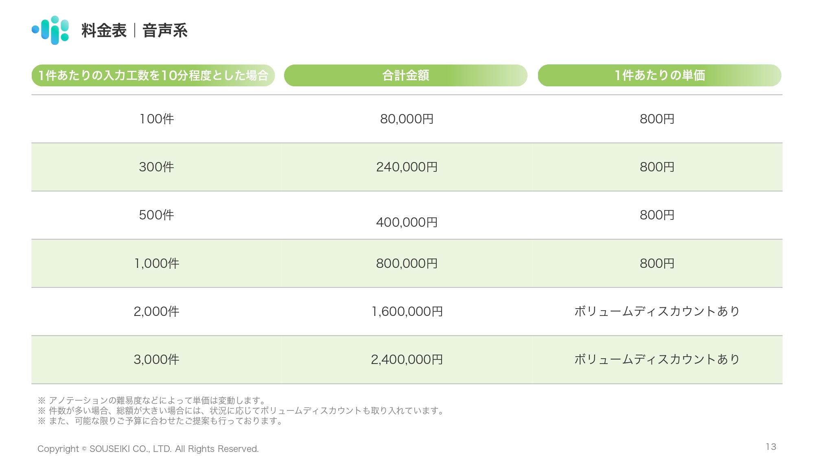
Task: Click the 240,000円 total amount cell
Action: tap(407, 167)
